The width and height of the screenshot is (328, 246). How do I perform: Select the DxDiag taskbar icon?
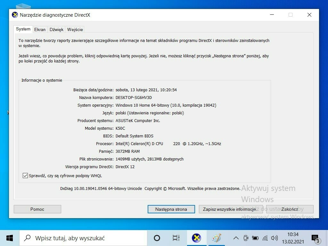[x=196, y=238]
